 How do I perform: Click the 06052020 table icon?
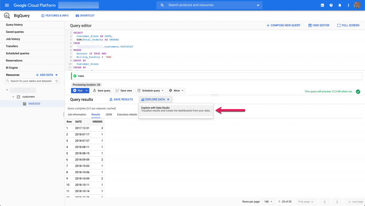[25, 104]
